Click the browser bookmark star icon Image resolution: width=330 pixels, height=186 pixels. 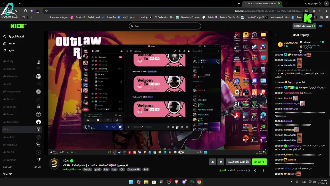46,11
